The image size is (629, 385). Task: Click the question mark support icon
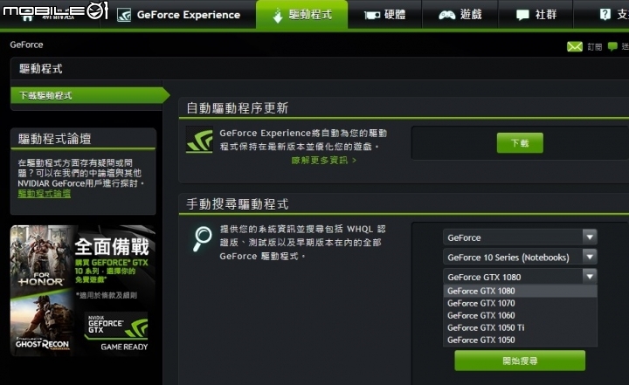(605, 15)
